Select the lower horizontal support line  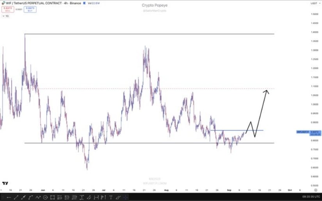pyautogui.click(x=149, y=143)
